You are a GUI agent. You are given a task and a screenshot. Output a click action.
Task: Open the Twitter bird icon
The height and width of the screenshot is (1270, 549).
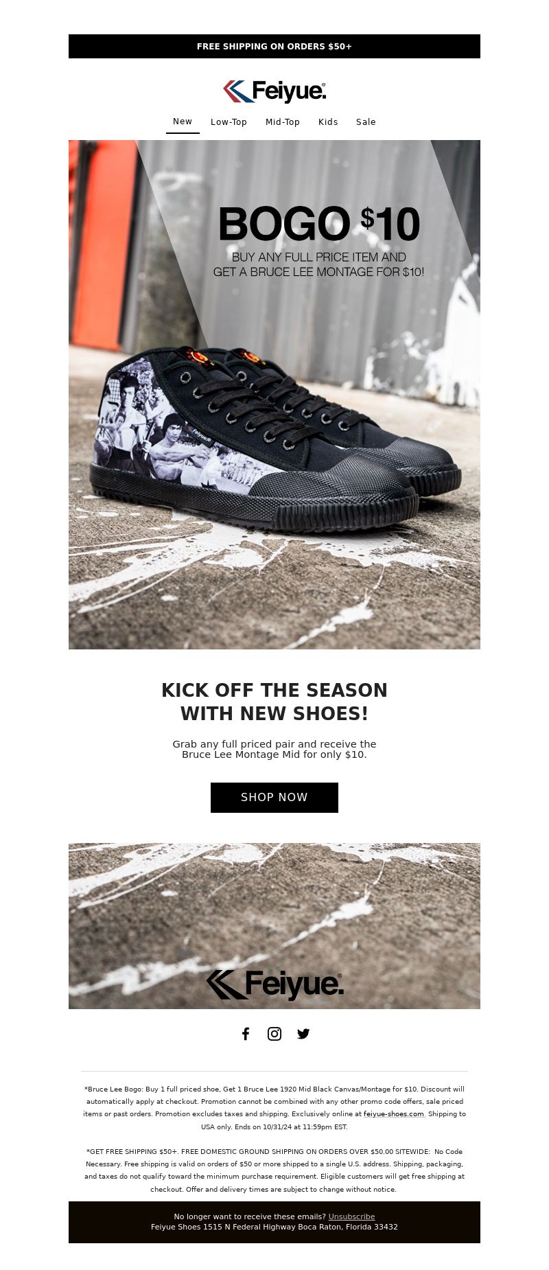point(303,1034)
